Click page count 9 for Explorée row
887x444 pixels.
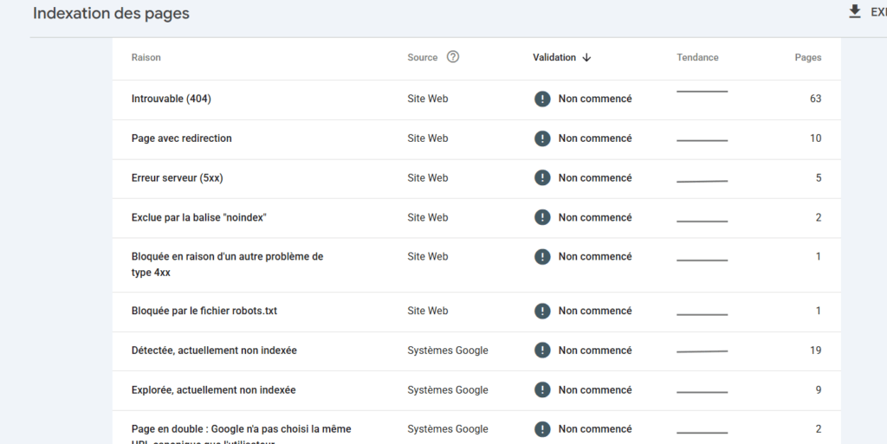(819, 389)
